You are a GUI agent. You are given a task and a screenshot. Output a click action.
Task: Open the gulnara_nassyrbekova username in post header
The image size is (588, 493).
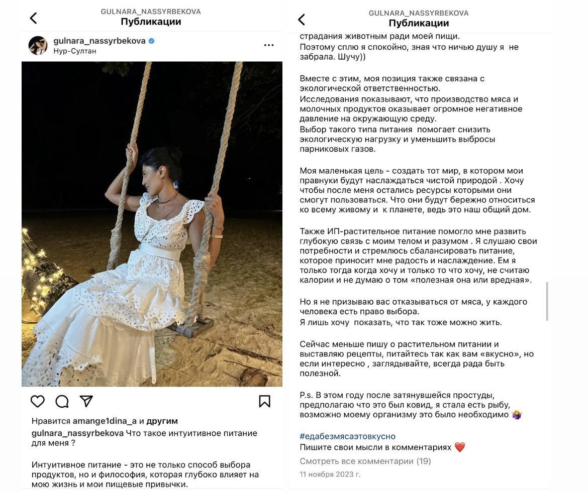pyautogui.click(x=100, y=41)
